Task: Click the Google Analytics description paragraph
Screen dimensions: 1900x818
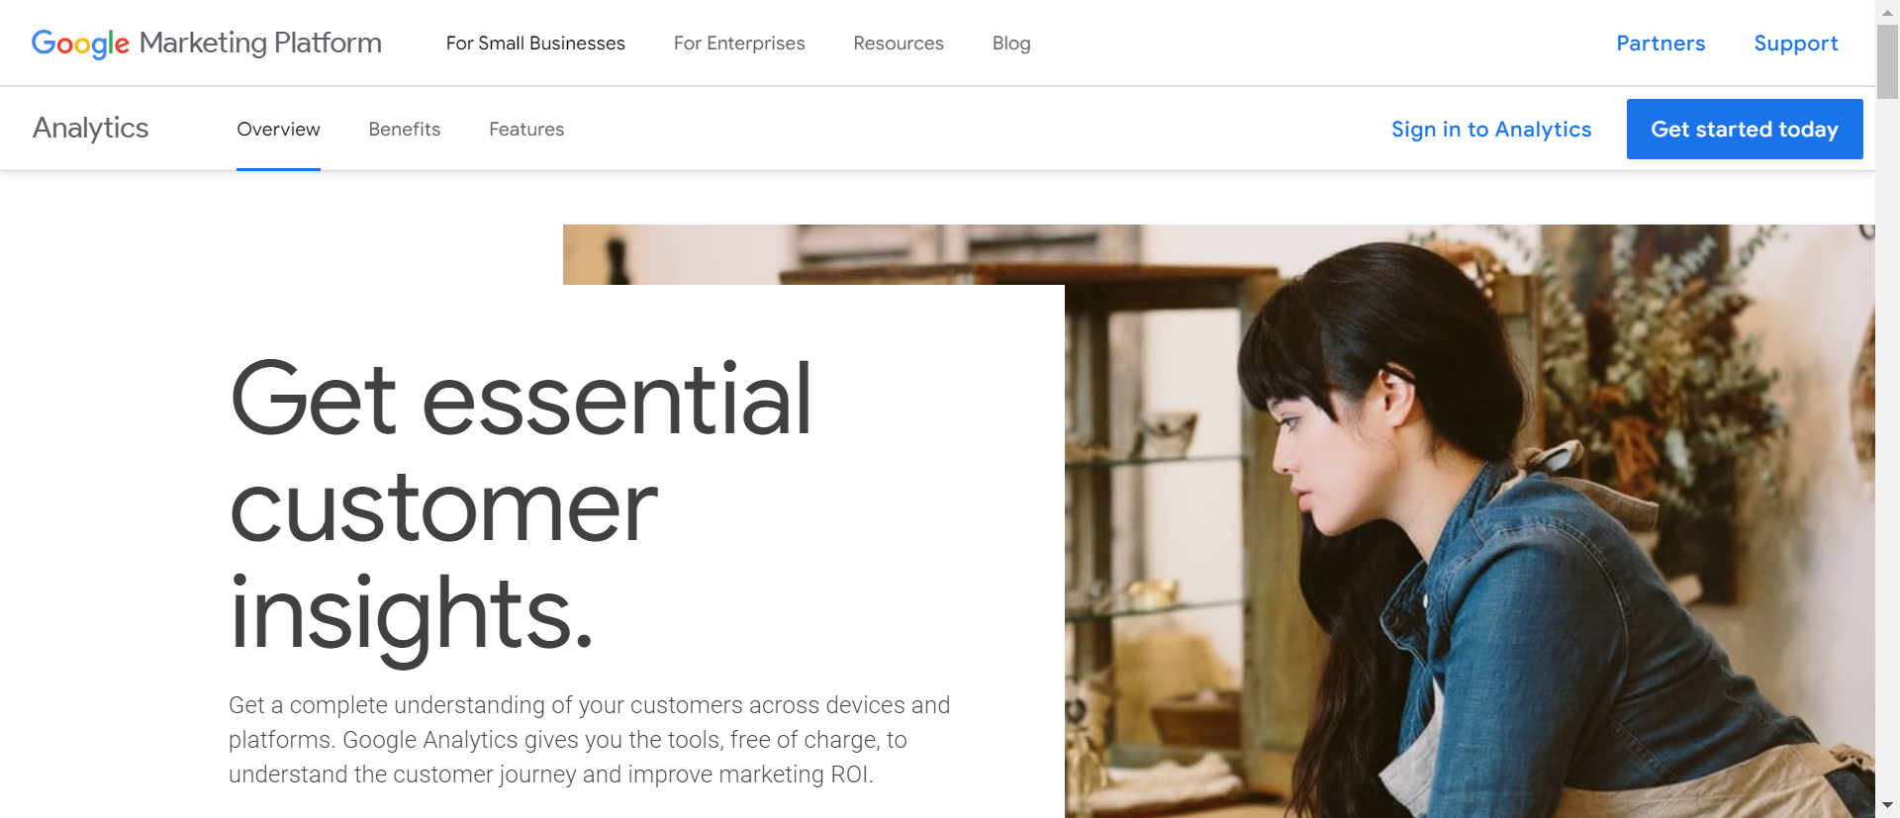Action: (x=589, y=740)
